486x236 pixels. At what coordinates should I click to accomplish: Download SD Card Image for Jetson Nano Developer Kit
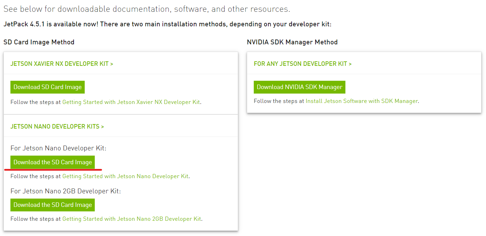coord(53,162)
